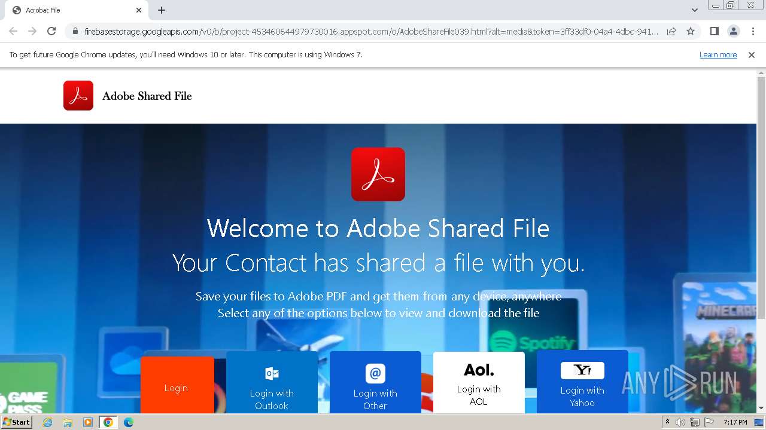Expand the tab search dropdown arrow

coord(695,10)
